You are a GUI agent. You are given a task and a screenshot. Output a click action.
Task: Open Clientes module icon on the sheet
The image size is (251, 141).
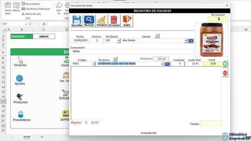pyautogui.click(x=65, y=61)
